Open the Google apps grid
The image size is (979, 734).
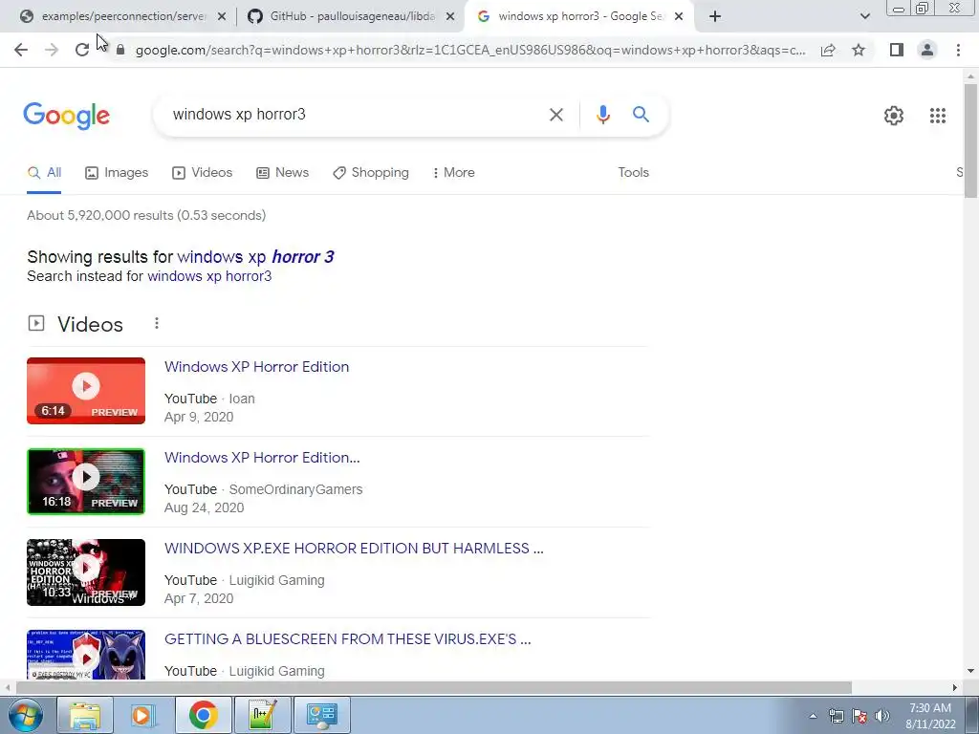coord(937,116)
